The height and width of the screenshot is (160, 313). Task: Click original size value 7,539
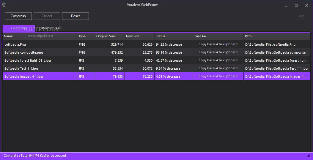click(x=119, y=60)
